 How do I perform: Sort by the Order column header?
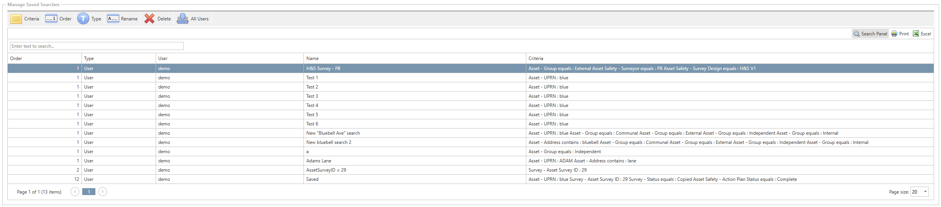point(16,58)
